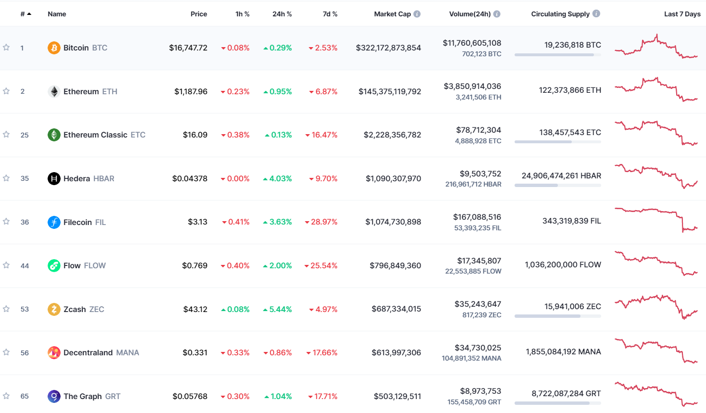Click Hedera circulating supply progress bar
The image size is (706, 413).
(558, 186)
